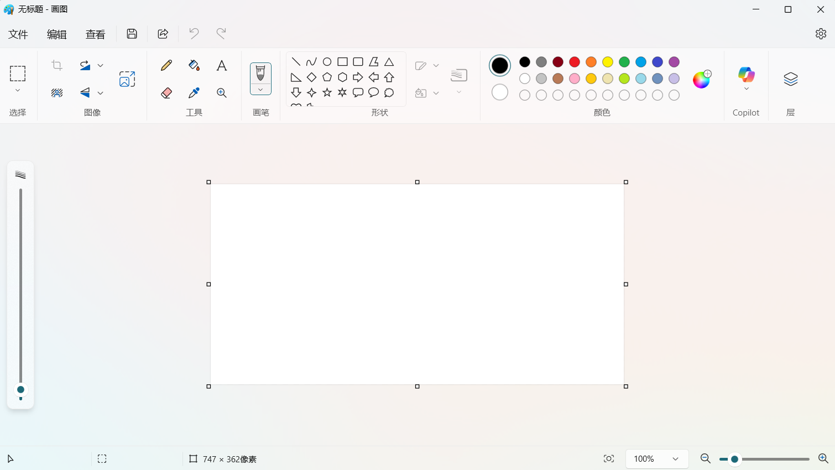Click the Undo arrow
Screen dimensions: 835x470
click(194, 34)
